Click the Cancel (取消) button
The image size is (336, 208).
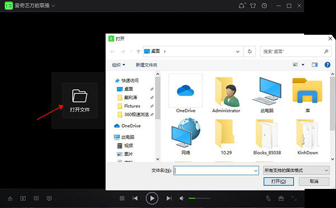coord(314,182)
